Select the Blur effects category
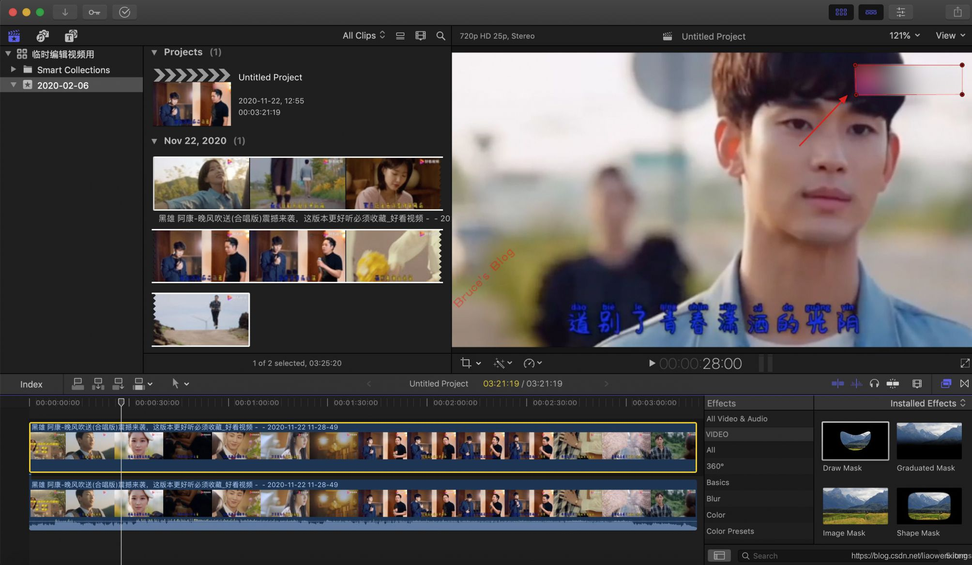The image size is (972, 565). point(713,499)
